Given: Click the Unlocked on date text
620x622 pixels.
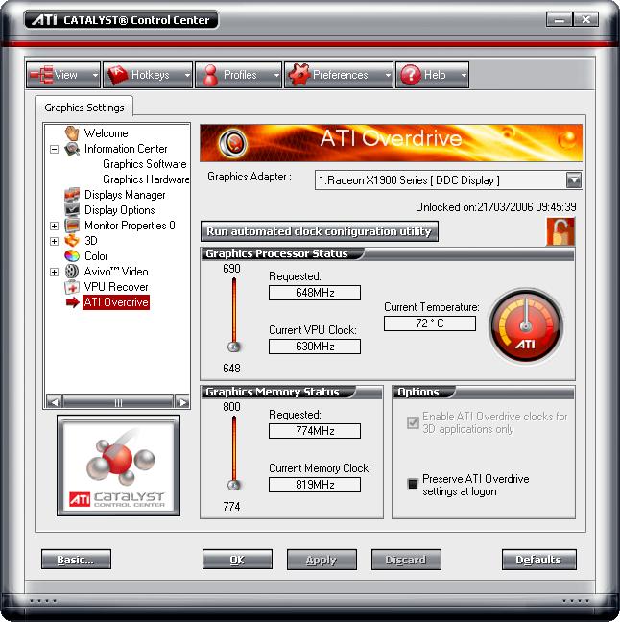Looking at the screenshot, I should click(x=496, y=207).
